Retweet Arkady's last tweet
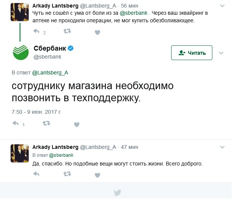This screenshot has height=201, width=232. pos(67,174)
